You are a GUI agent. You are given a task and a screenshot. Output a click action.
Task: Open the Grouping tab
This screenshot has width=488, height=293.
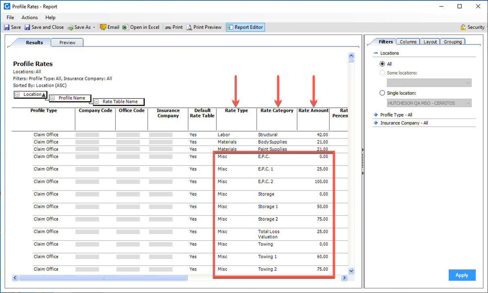pyautogui.click(x=453, y=42)
